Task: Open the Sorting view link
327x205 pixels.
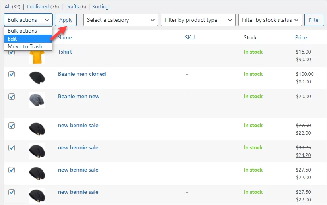Action: point(100,6)
